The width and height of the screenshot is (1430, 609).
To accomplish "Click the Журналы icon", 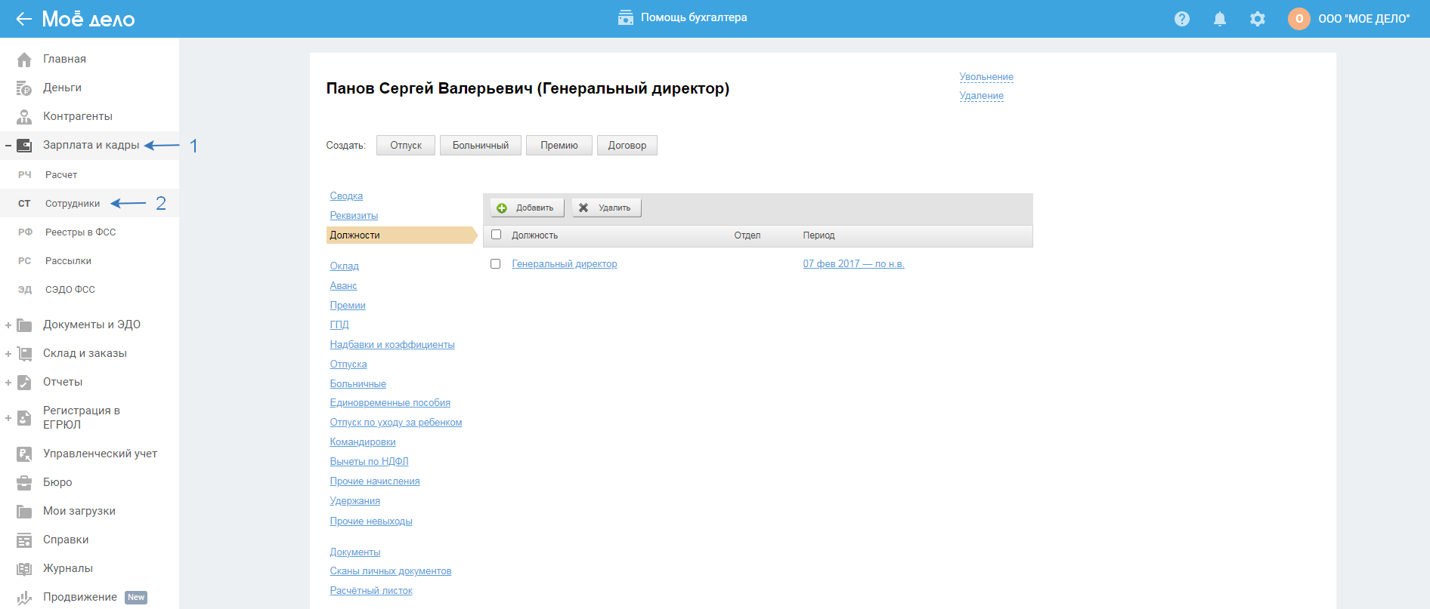I will click(24, 569).
